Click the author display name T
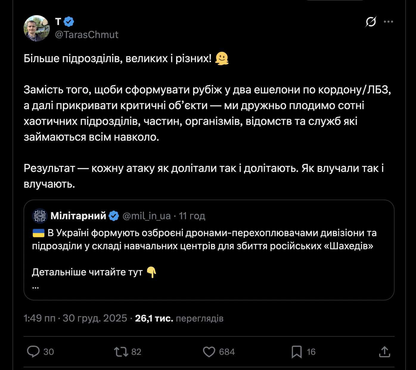Screen dimensions: 416x370 (58, 22)
